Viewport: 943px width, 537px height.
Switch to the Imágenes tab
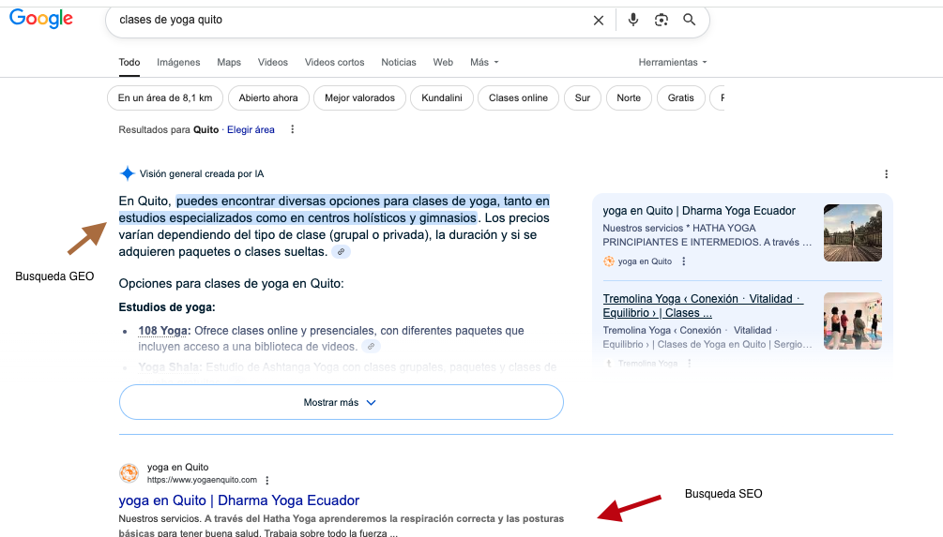(178, 63)
